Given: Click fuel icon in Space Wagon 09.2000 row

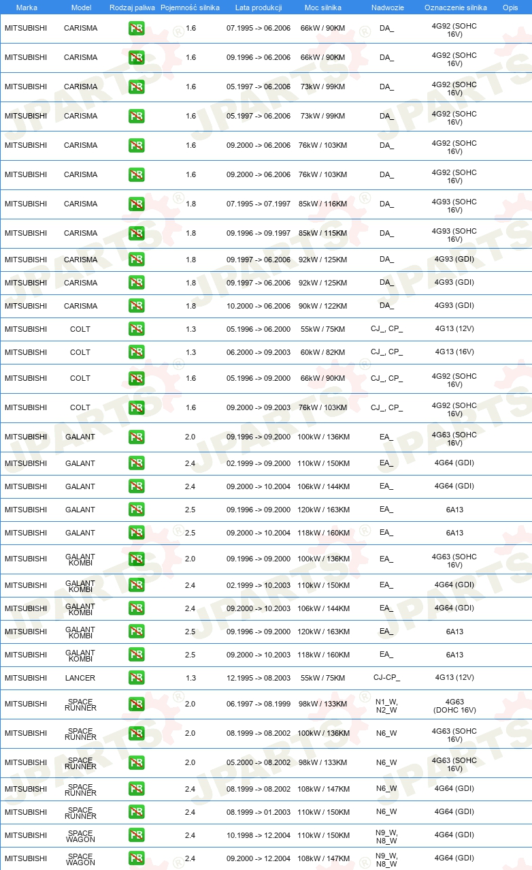Looking at the screenshot, I should pyautogui.click(x=136, y=858).
